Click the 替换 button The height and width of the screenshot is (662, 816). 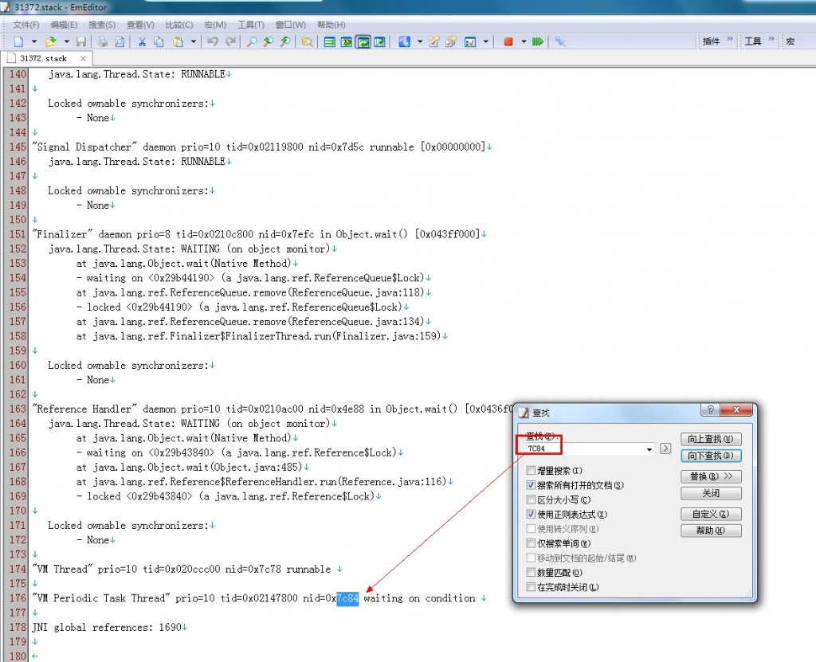click(x=711, y=476)
